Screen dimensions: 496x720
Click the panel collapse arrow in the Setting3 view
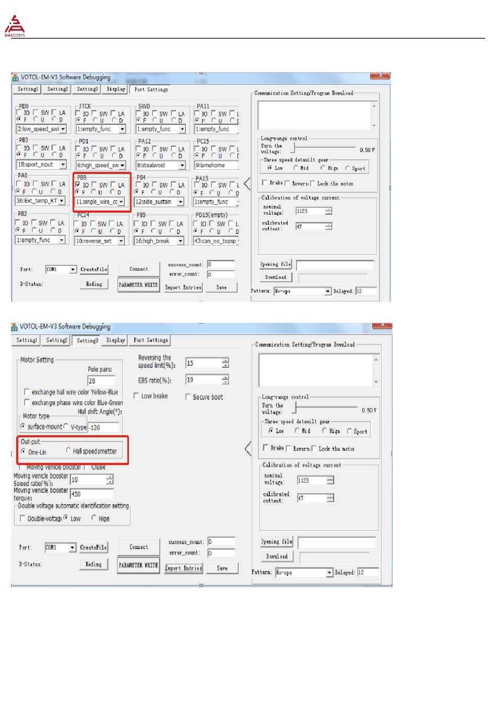248,448
